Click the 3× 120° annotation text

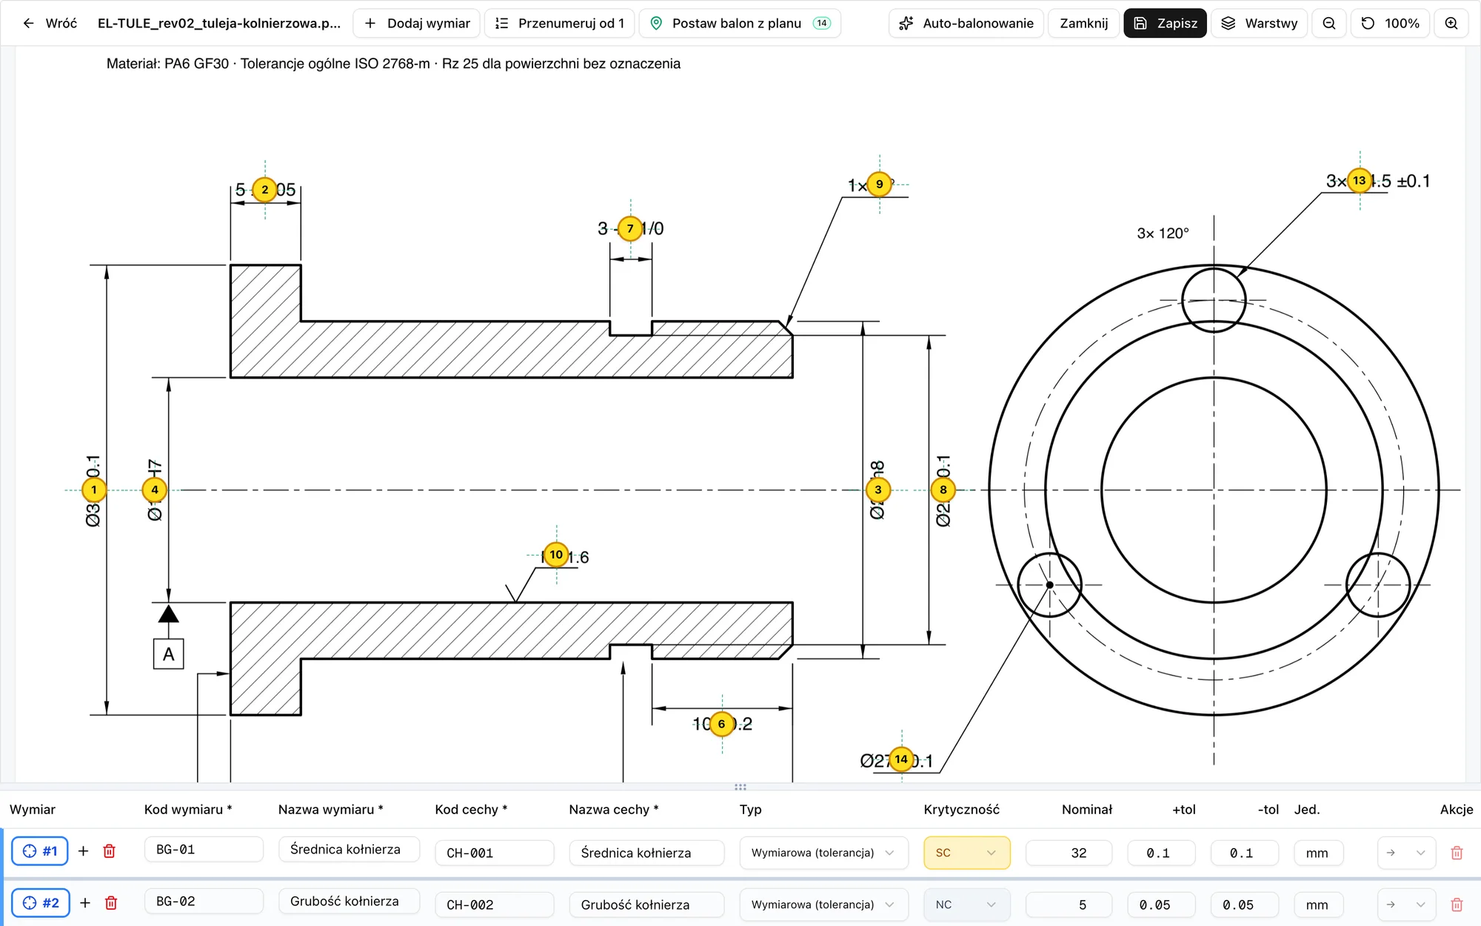coord(1163,233)
